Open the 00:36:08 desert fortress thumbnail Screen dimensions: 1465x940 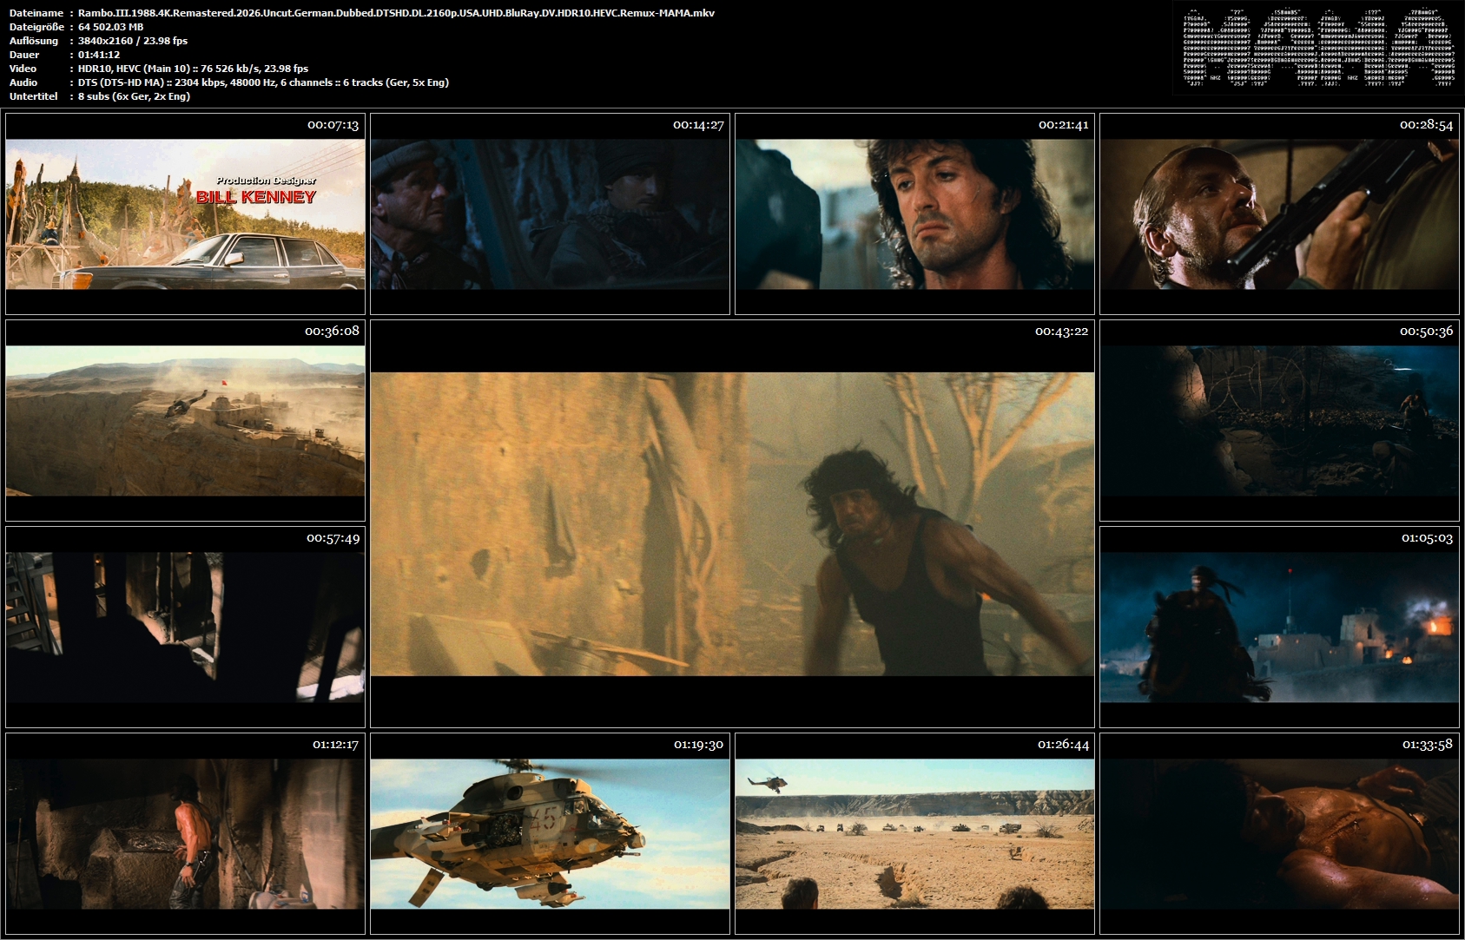click(185, 420)
